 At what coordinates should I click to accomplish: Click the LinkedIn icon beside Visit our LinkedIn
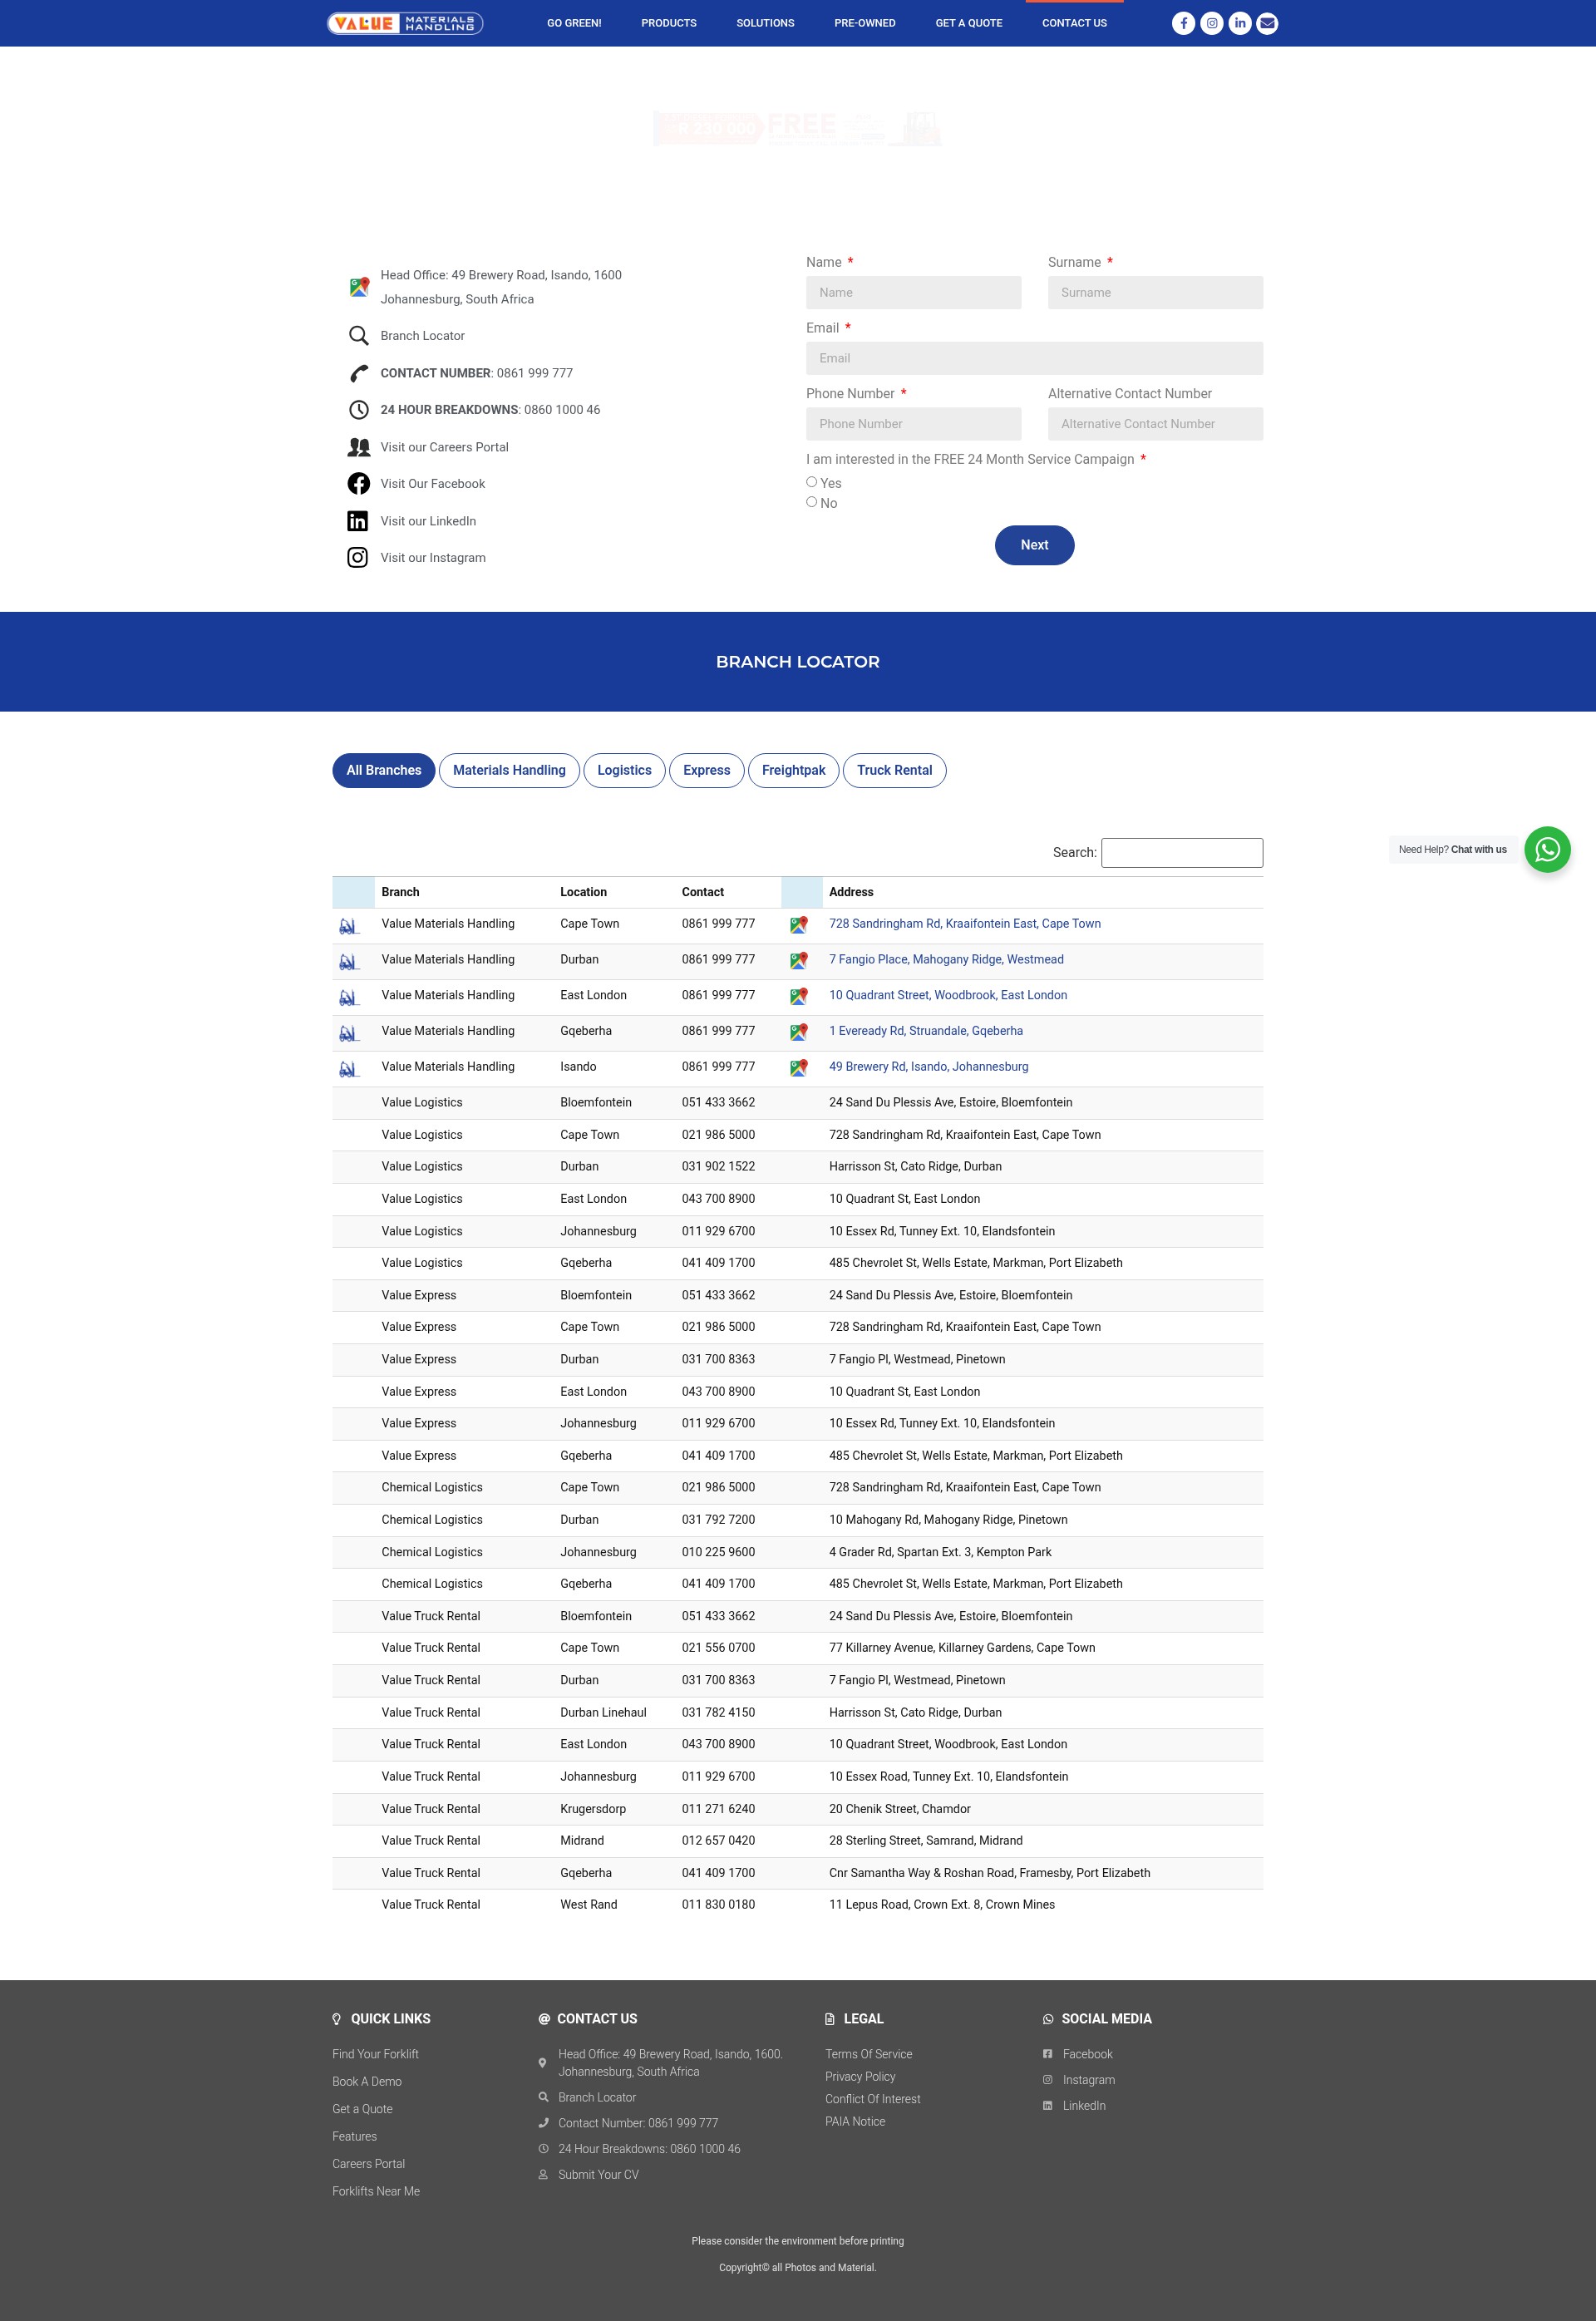[358, 521]
